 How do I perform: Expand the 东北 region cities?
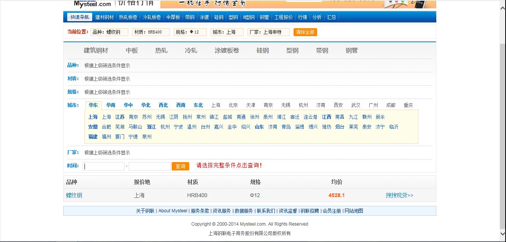(x=198, y=105)
